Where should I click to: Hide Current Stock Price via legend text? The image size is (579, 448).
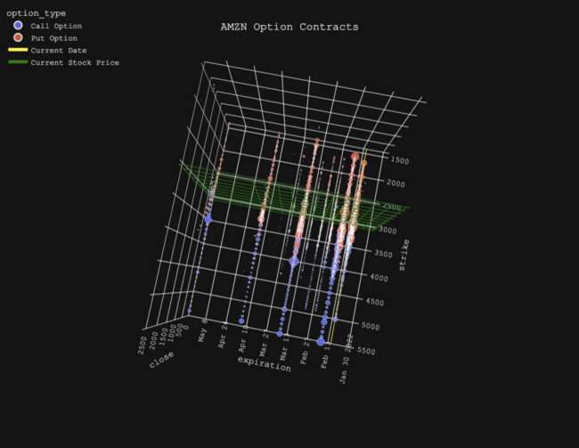click(74, 63)
